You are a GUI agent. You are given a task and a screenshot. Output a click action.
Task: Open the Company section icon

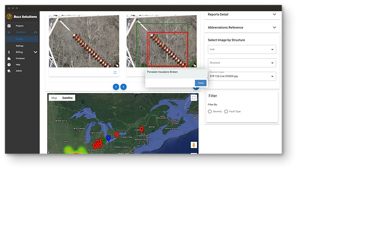[9, 58]
